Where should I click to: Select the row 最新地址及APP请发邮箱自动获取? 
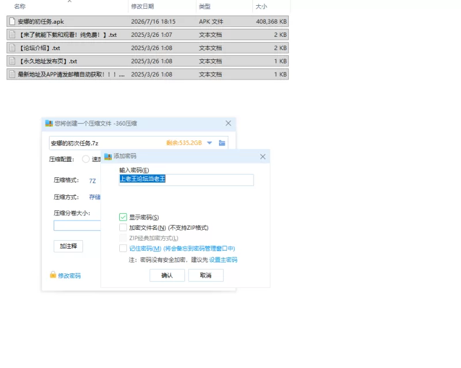[x=148, y=74]
